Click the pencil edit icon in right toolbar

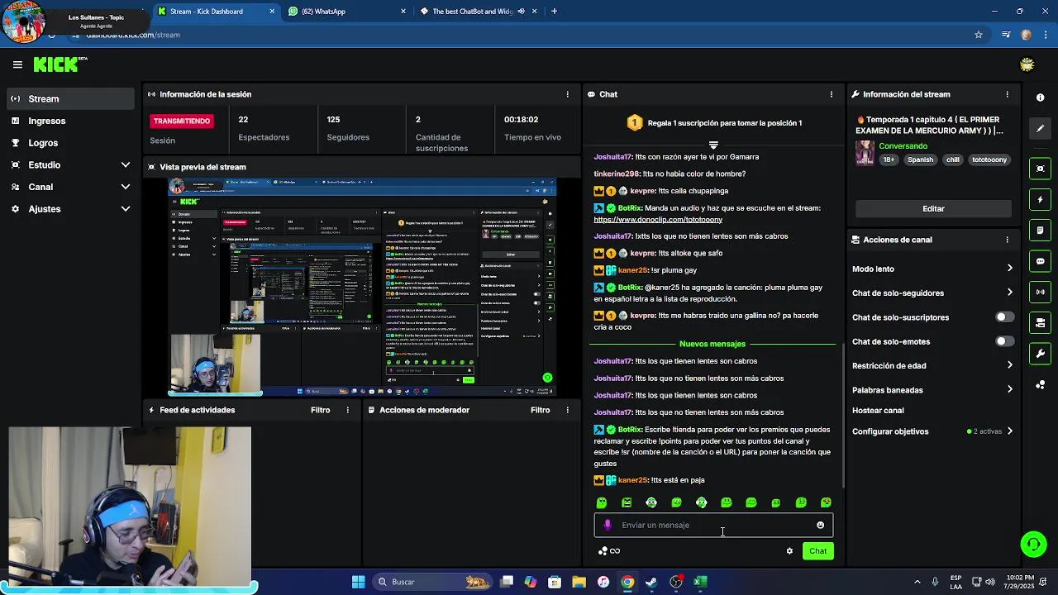tap(1040, 129)
